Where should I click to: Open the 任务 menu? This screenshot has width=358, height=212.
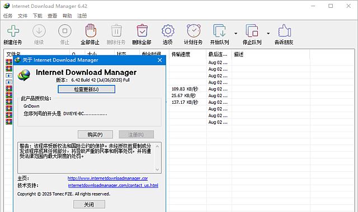tap(8, 16)
